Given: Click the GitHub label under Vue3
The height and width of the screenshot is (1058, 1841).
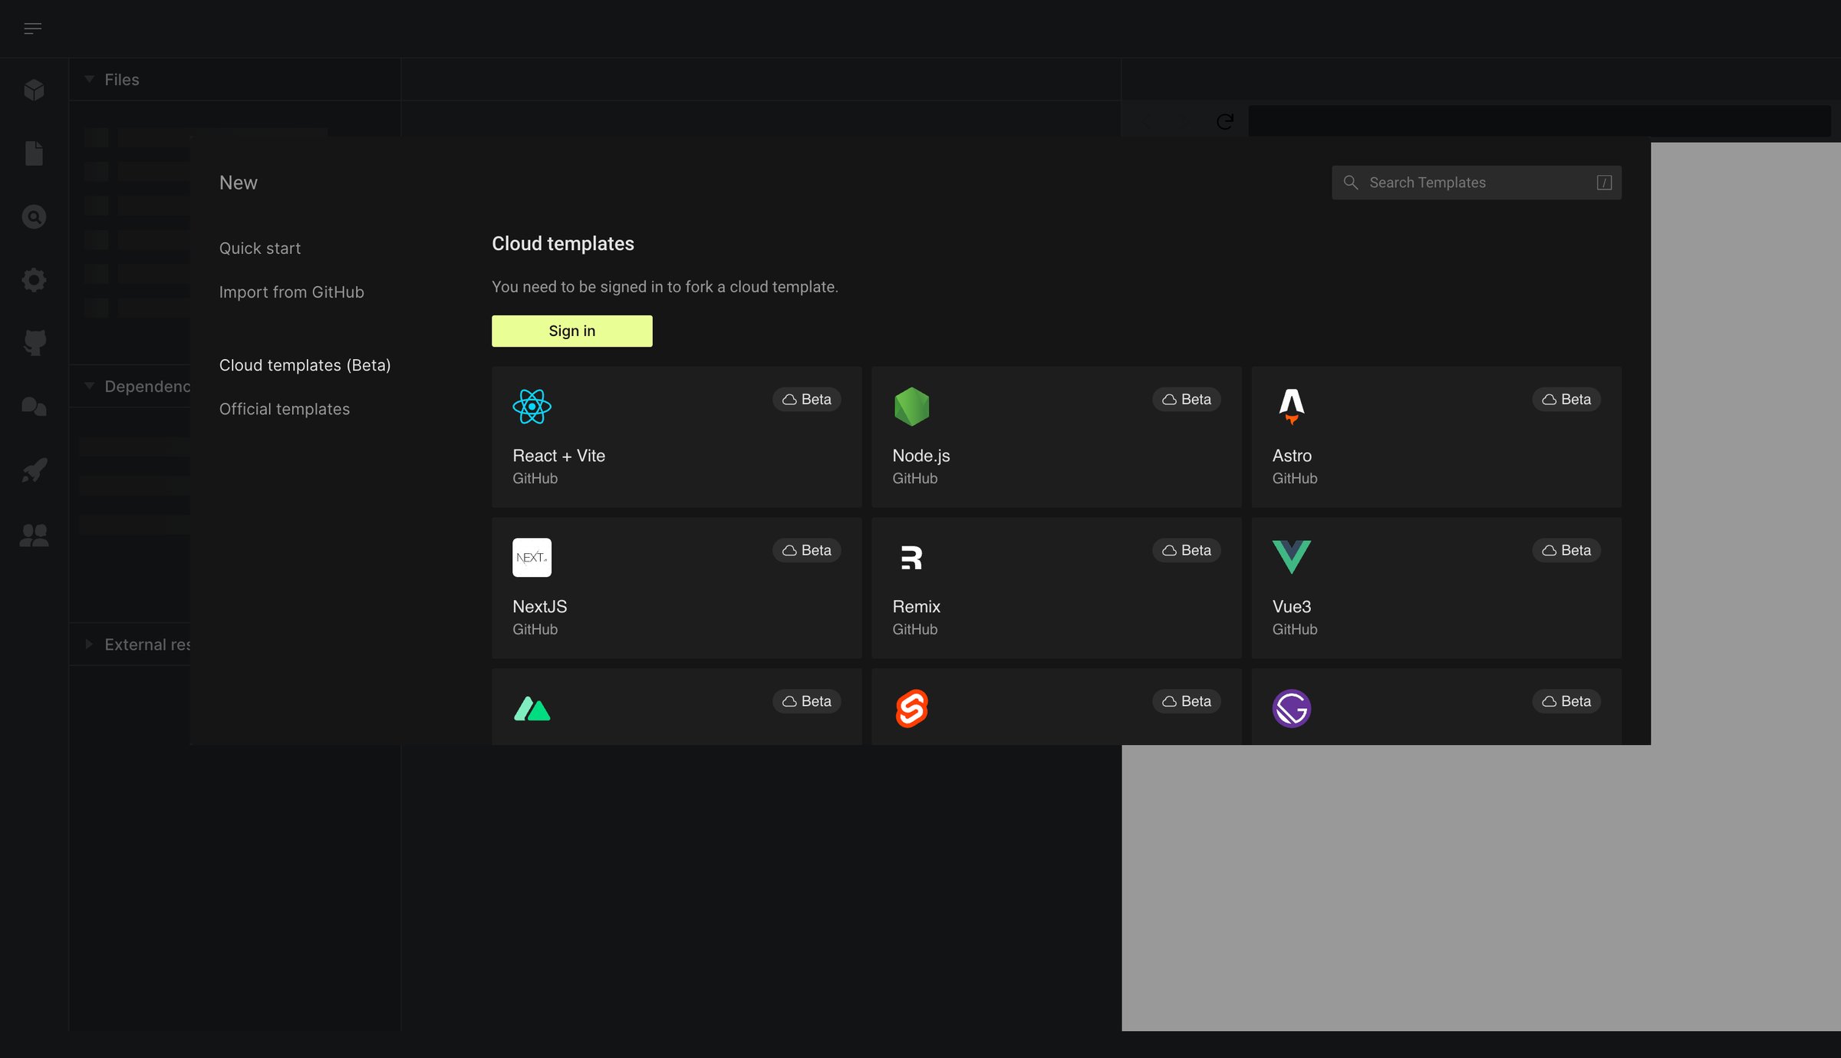Looking at the screenshot, I should 1295,630.
